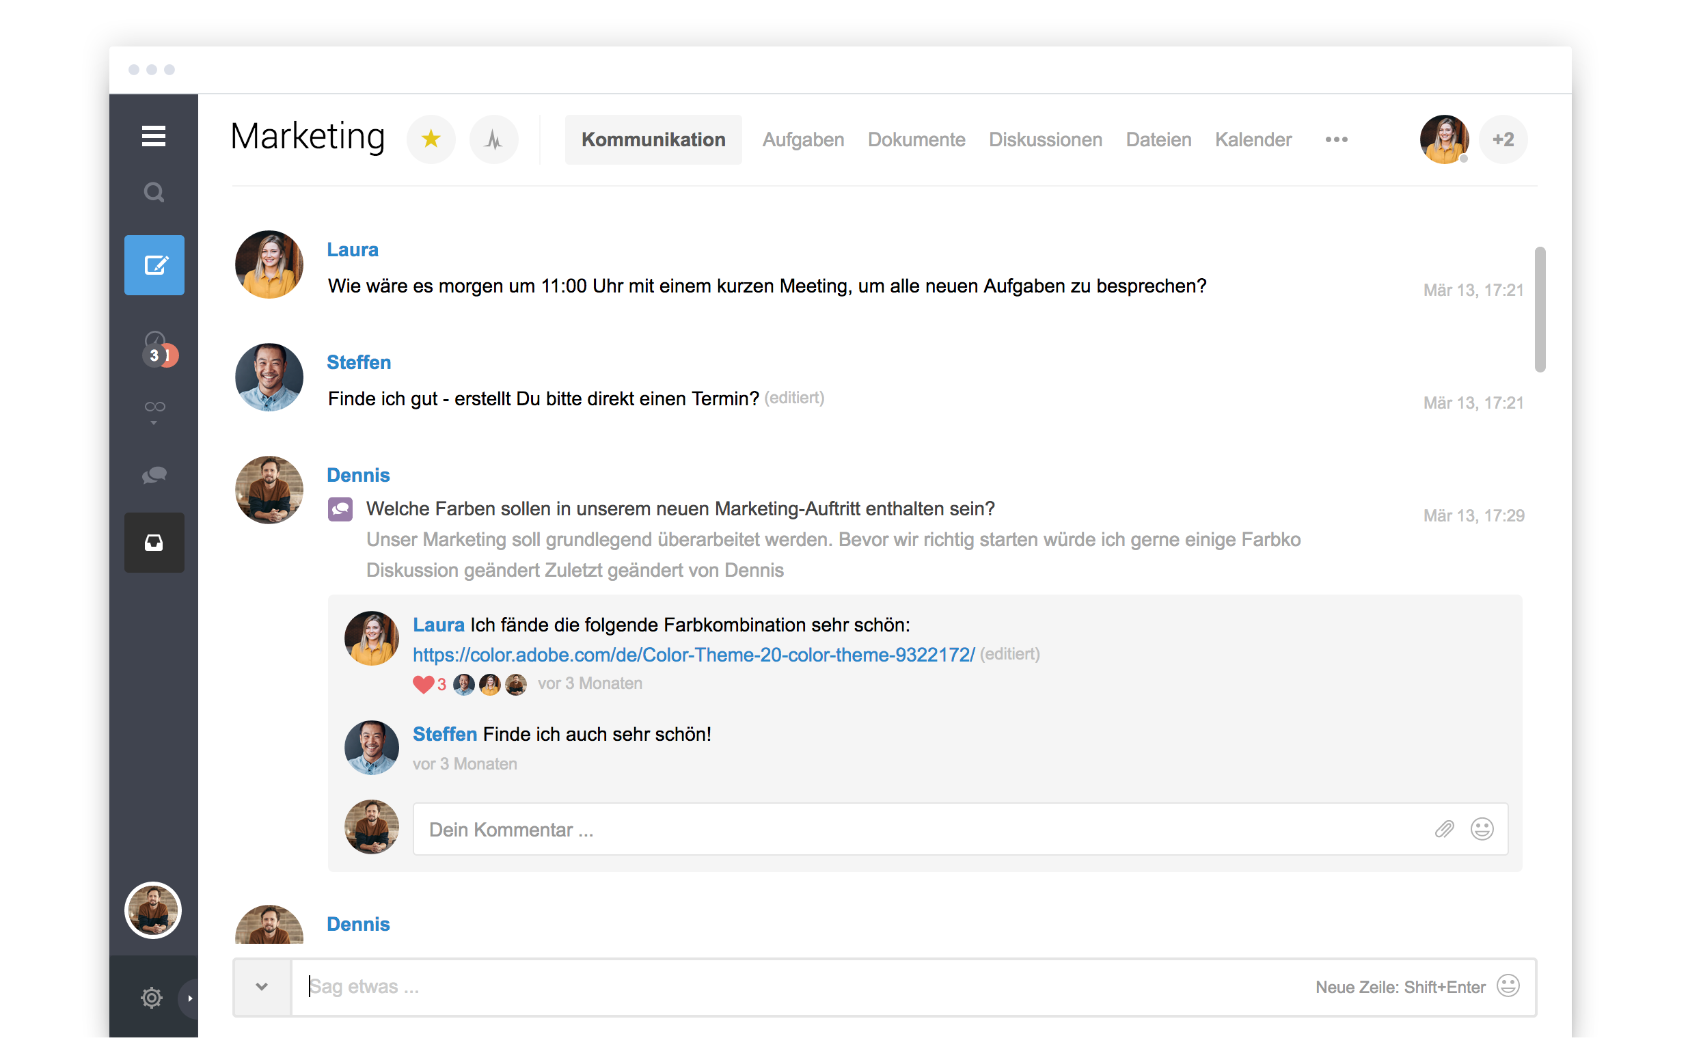Open the color.adobe.com link

pos(693,655)
